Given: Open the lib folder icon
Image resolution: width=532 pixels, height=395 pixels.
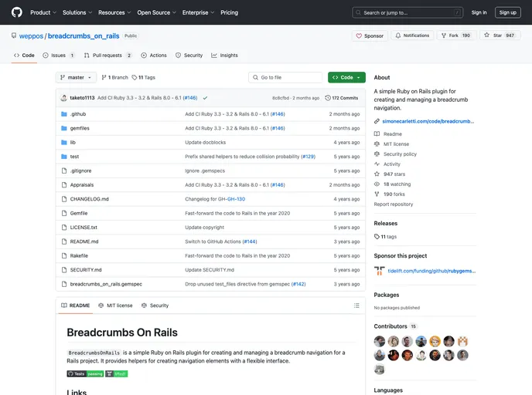Looking at the screenshot, I should coord(63,143).
